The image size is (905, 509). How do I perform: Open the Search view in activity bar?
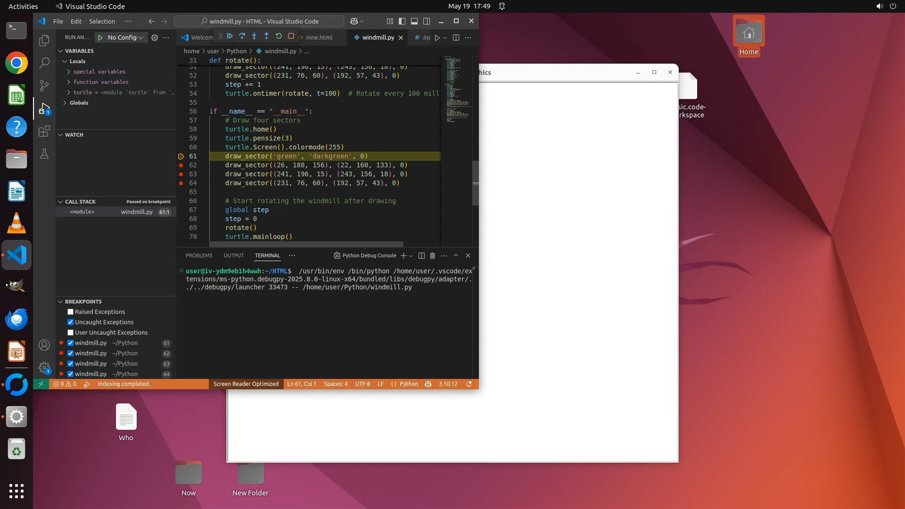(44, 63)
